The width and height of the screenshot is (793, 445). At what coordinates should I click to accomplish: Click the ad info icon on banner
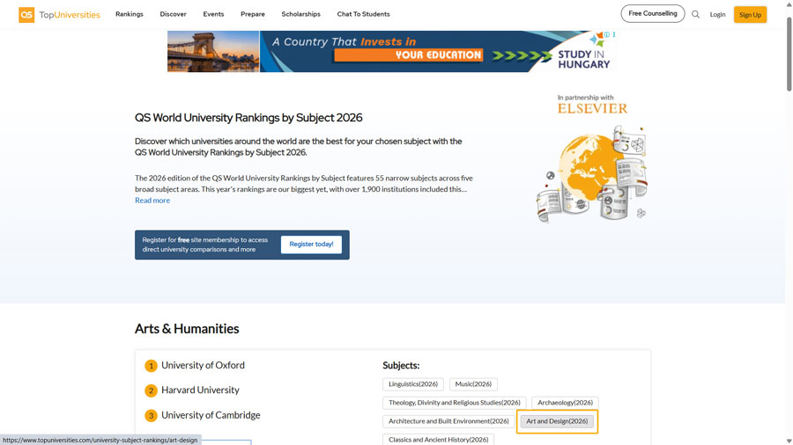tap(607, 35)
